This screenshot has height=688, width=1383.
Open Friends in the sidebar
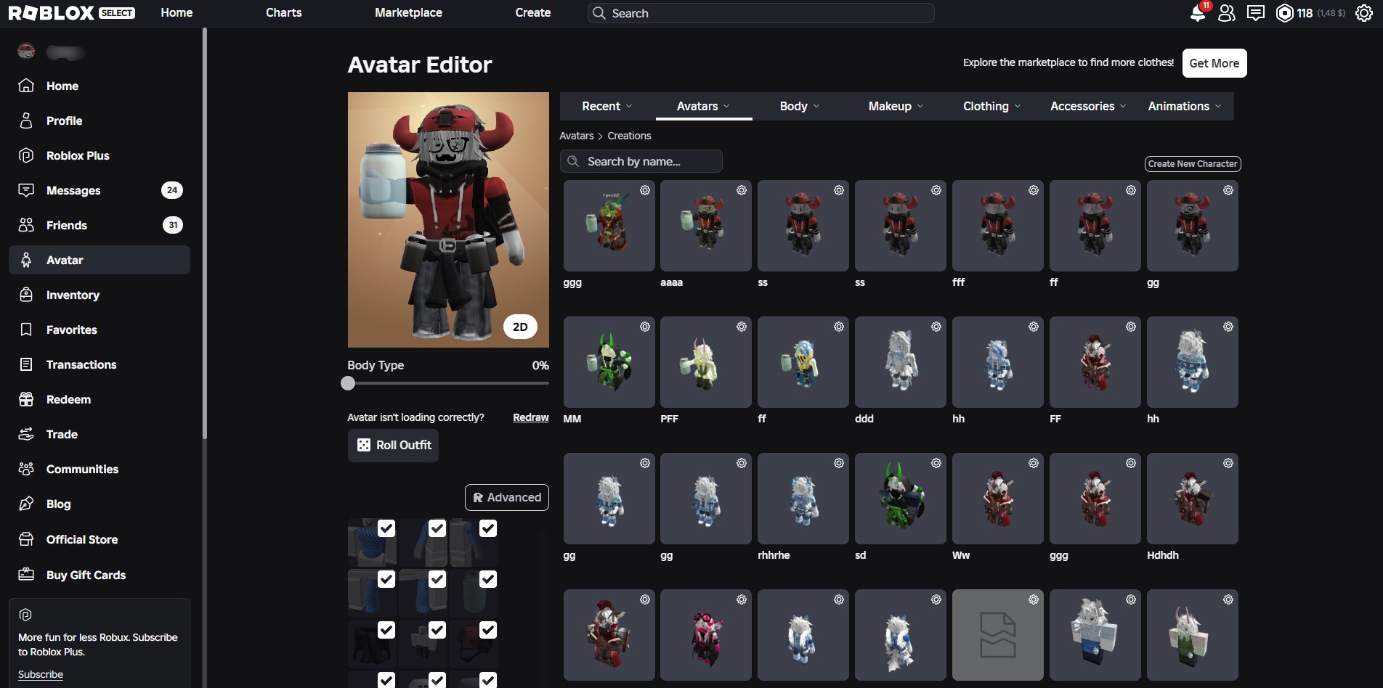100,225
